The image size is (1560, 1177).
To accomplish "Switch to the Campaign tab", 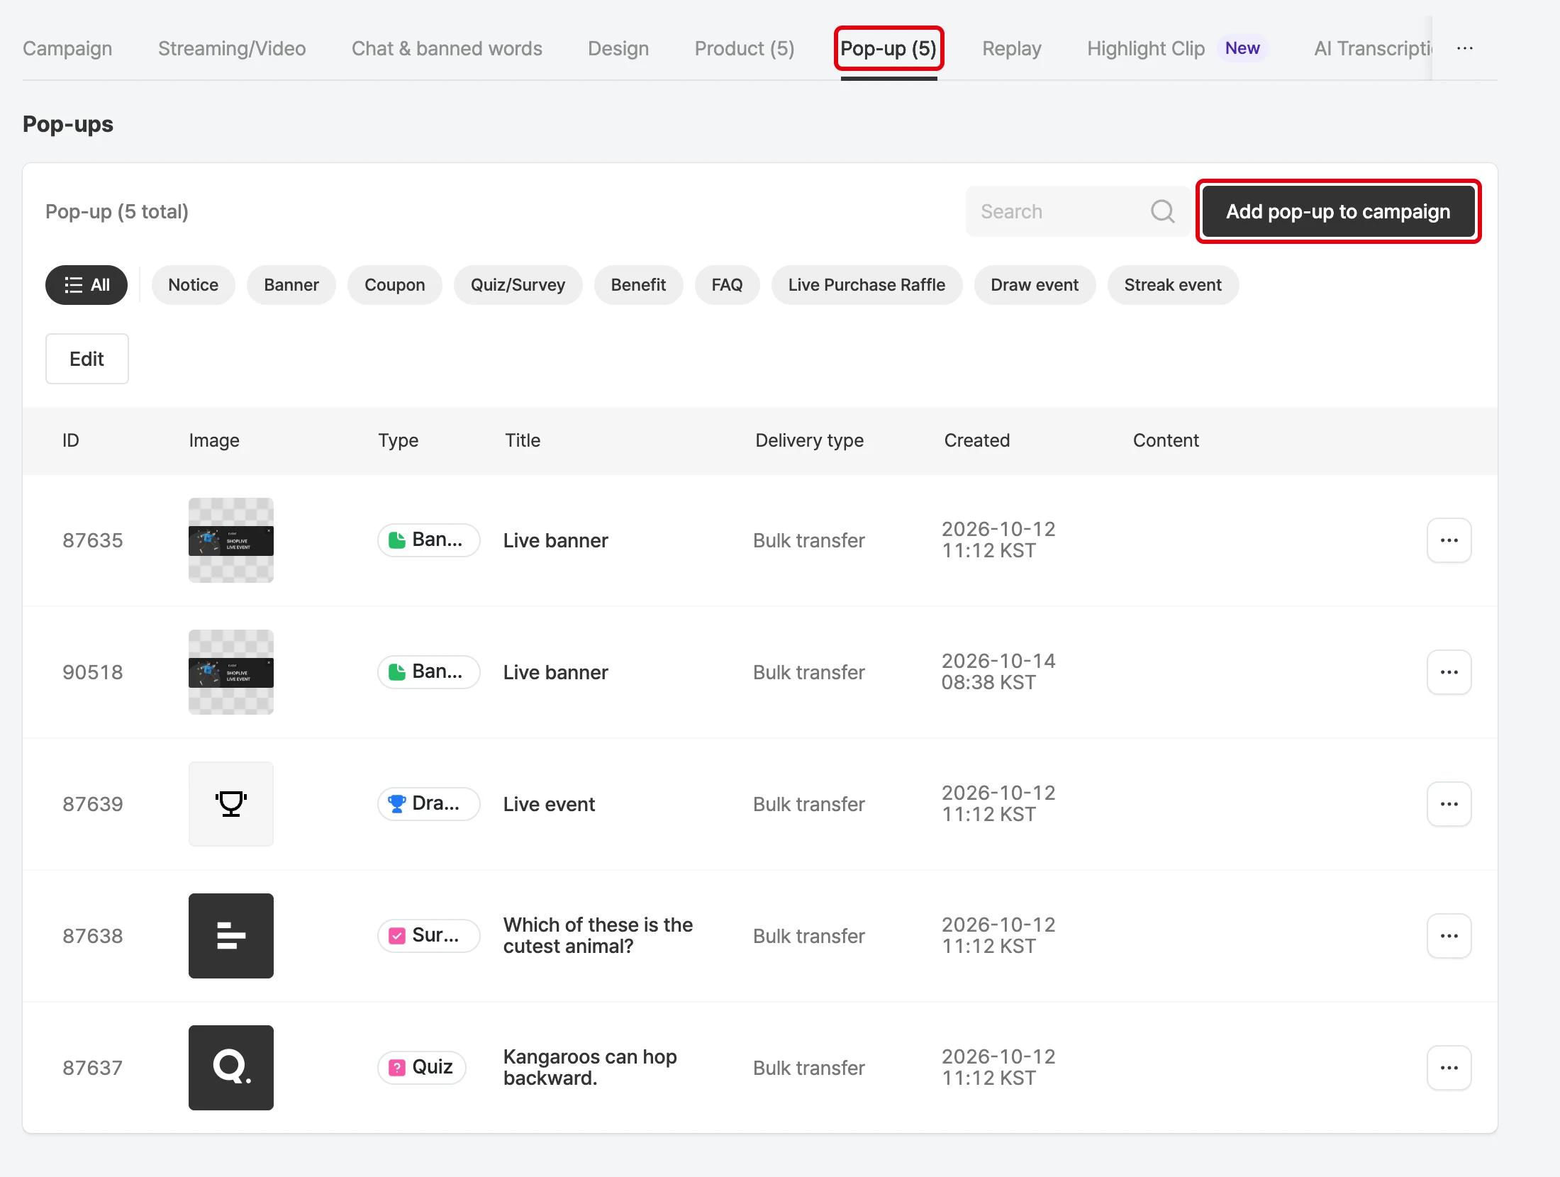I will click(67, 48).
